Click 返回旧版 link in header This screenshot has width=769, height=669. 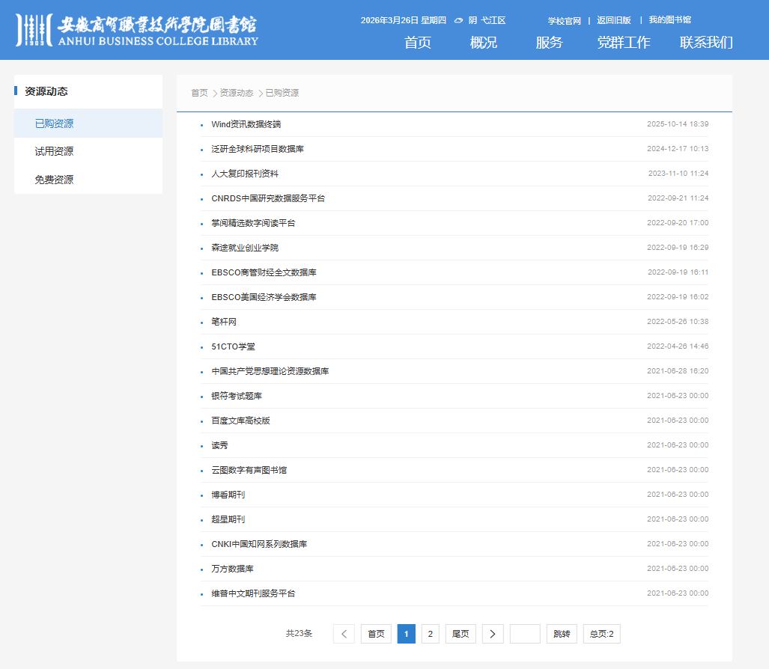pos(613,20)
